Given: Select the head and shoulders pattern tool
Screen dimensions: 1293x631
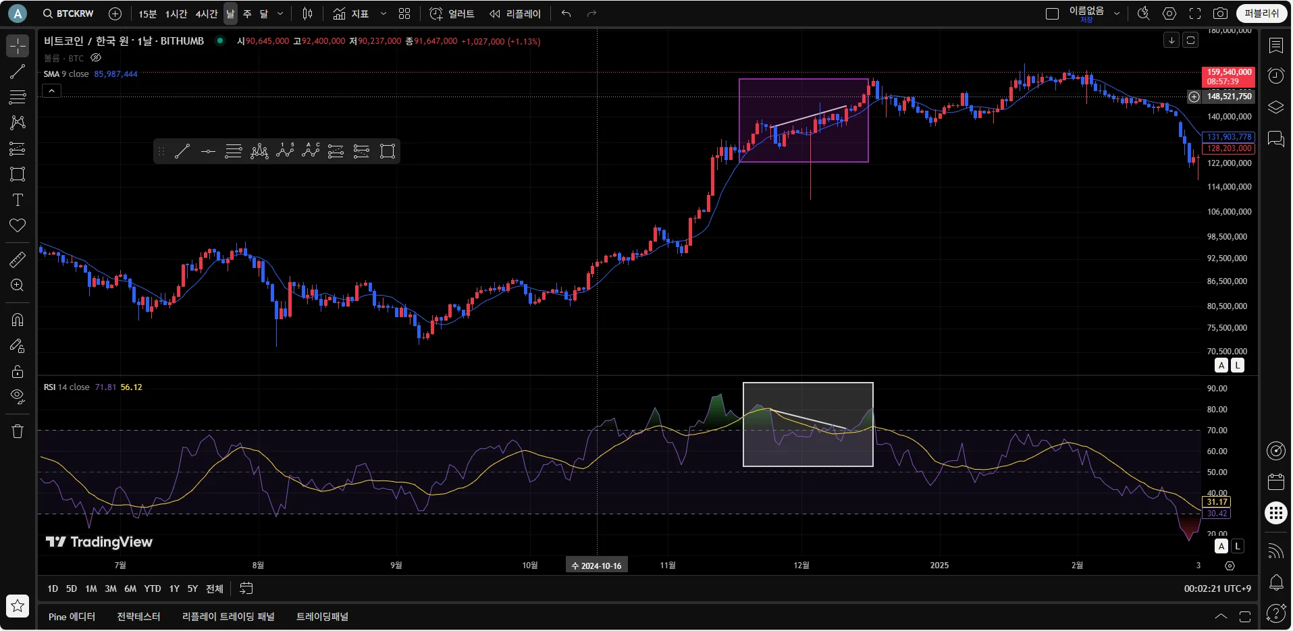Looking at the screenshot, I should click(259, 151).
